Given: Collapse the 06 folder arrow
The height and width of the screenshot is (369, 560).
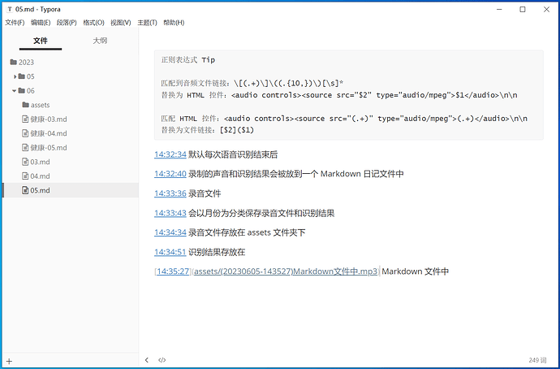Looking at the screenshot, I should point(15,91).
